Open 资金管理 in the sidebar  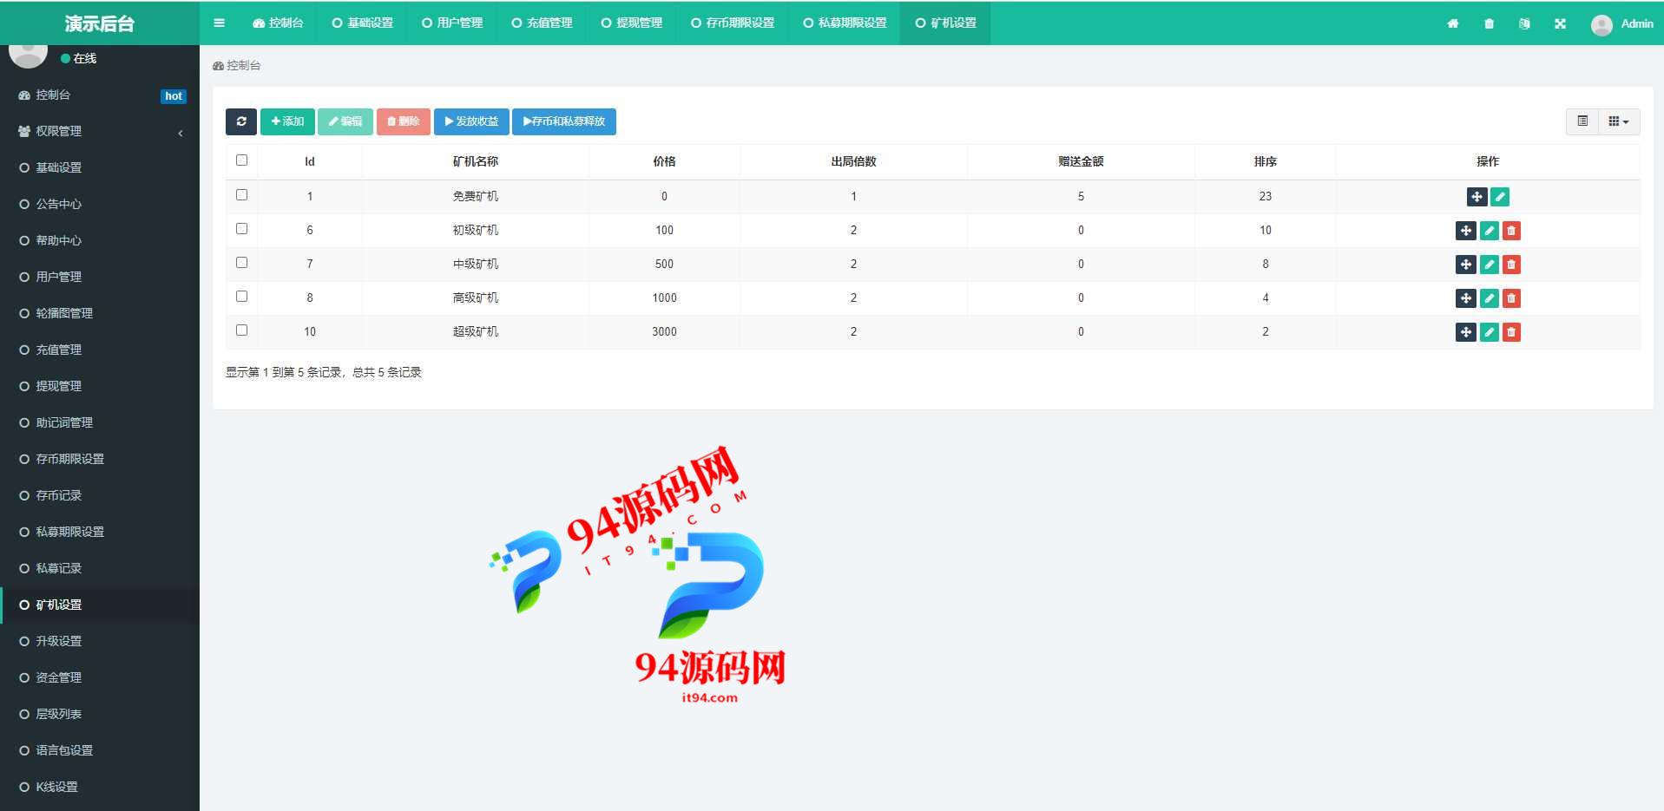pyautogui.click(x=100, y=678)
